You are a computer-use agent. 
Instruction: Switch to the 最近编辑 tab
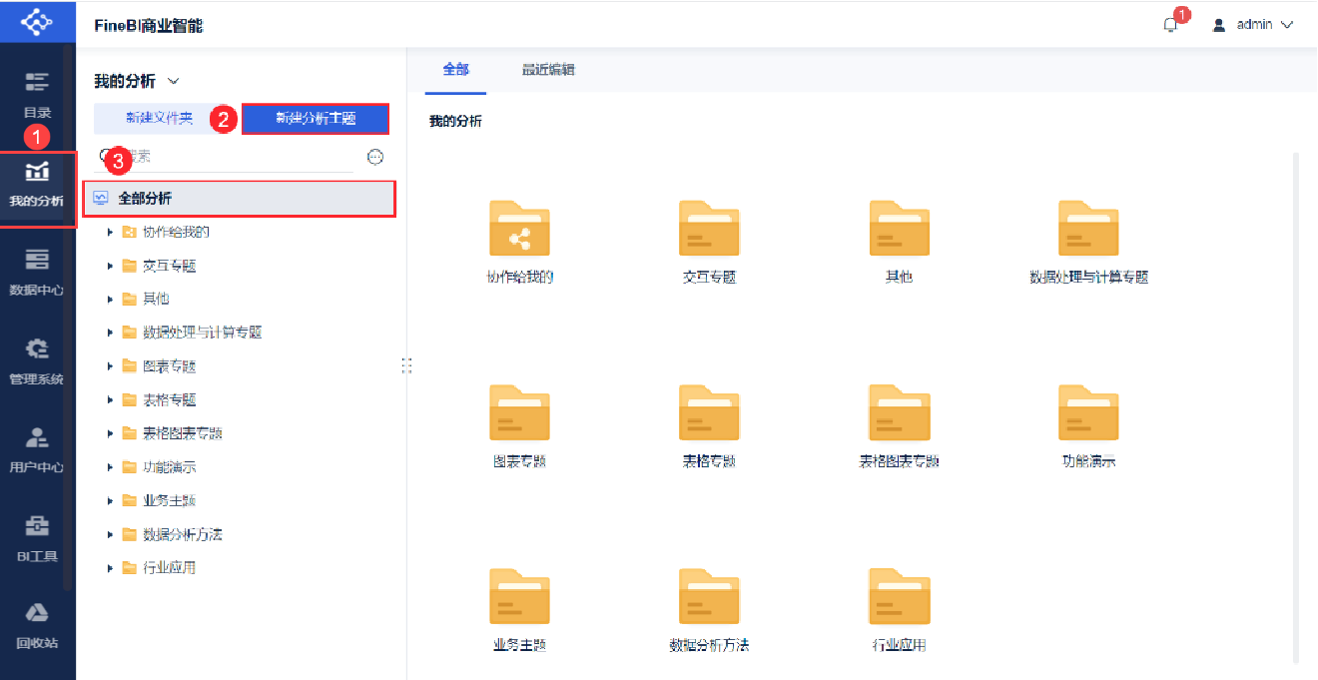coord(548,70)
